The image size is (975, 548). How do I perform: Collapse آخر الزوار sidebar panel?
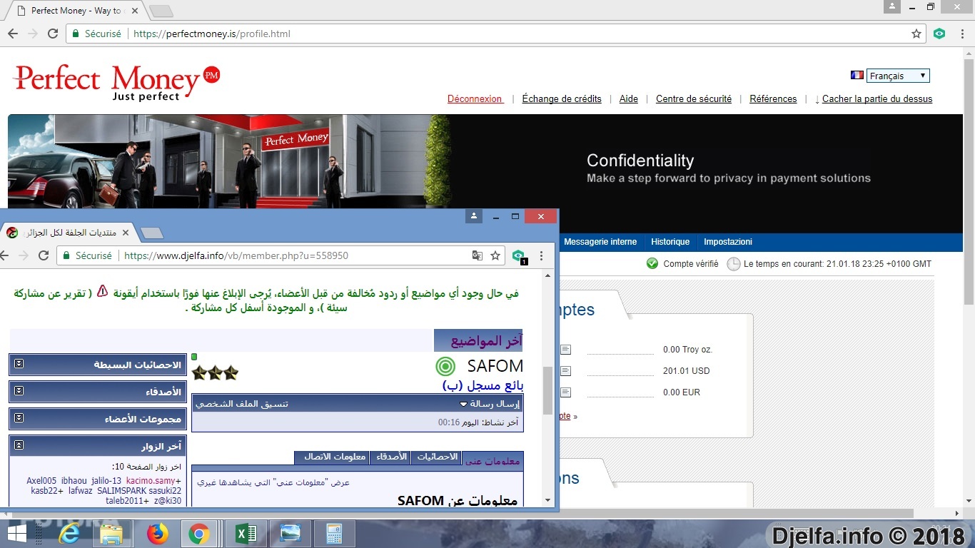pos(19,445)
